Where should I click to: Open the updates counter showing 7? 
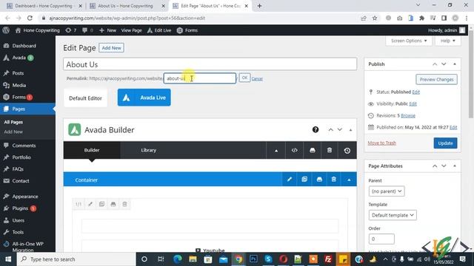71,30
